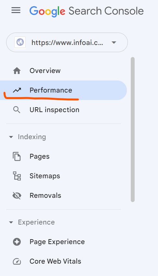Open the property selector dropdown arrow
Image resolution: width=158 pixels, height=276 pixels.
click(114, 42)
